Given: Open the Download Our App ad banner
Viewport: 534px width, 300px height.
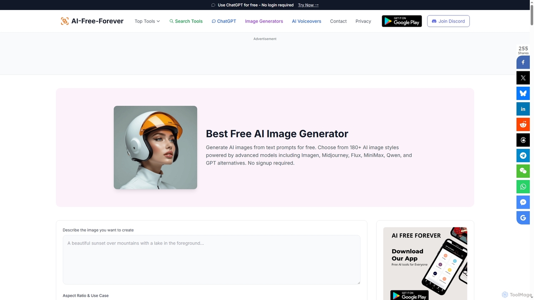Looking at the screenshot, I should click(425, 263).
